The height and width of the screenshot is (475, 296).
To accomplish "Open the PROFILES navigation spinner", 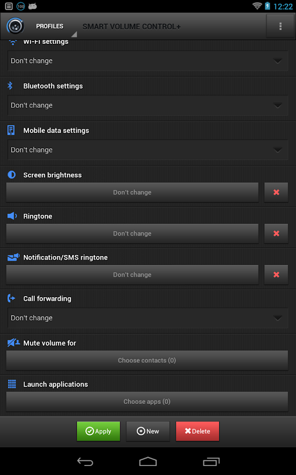I will (52, 26).
